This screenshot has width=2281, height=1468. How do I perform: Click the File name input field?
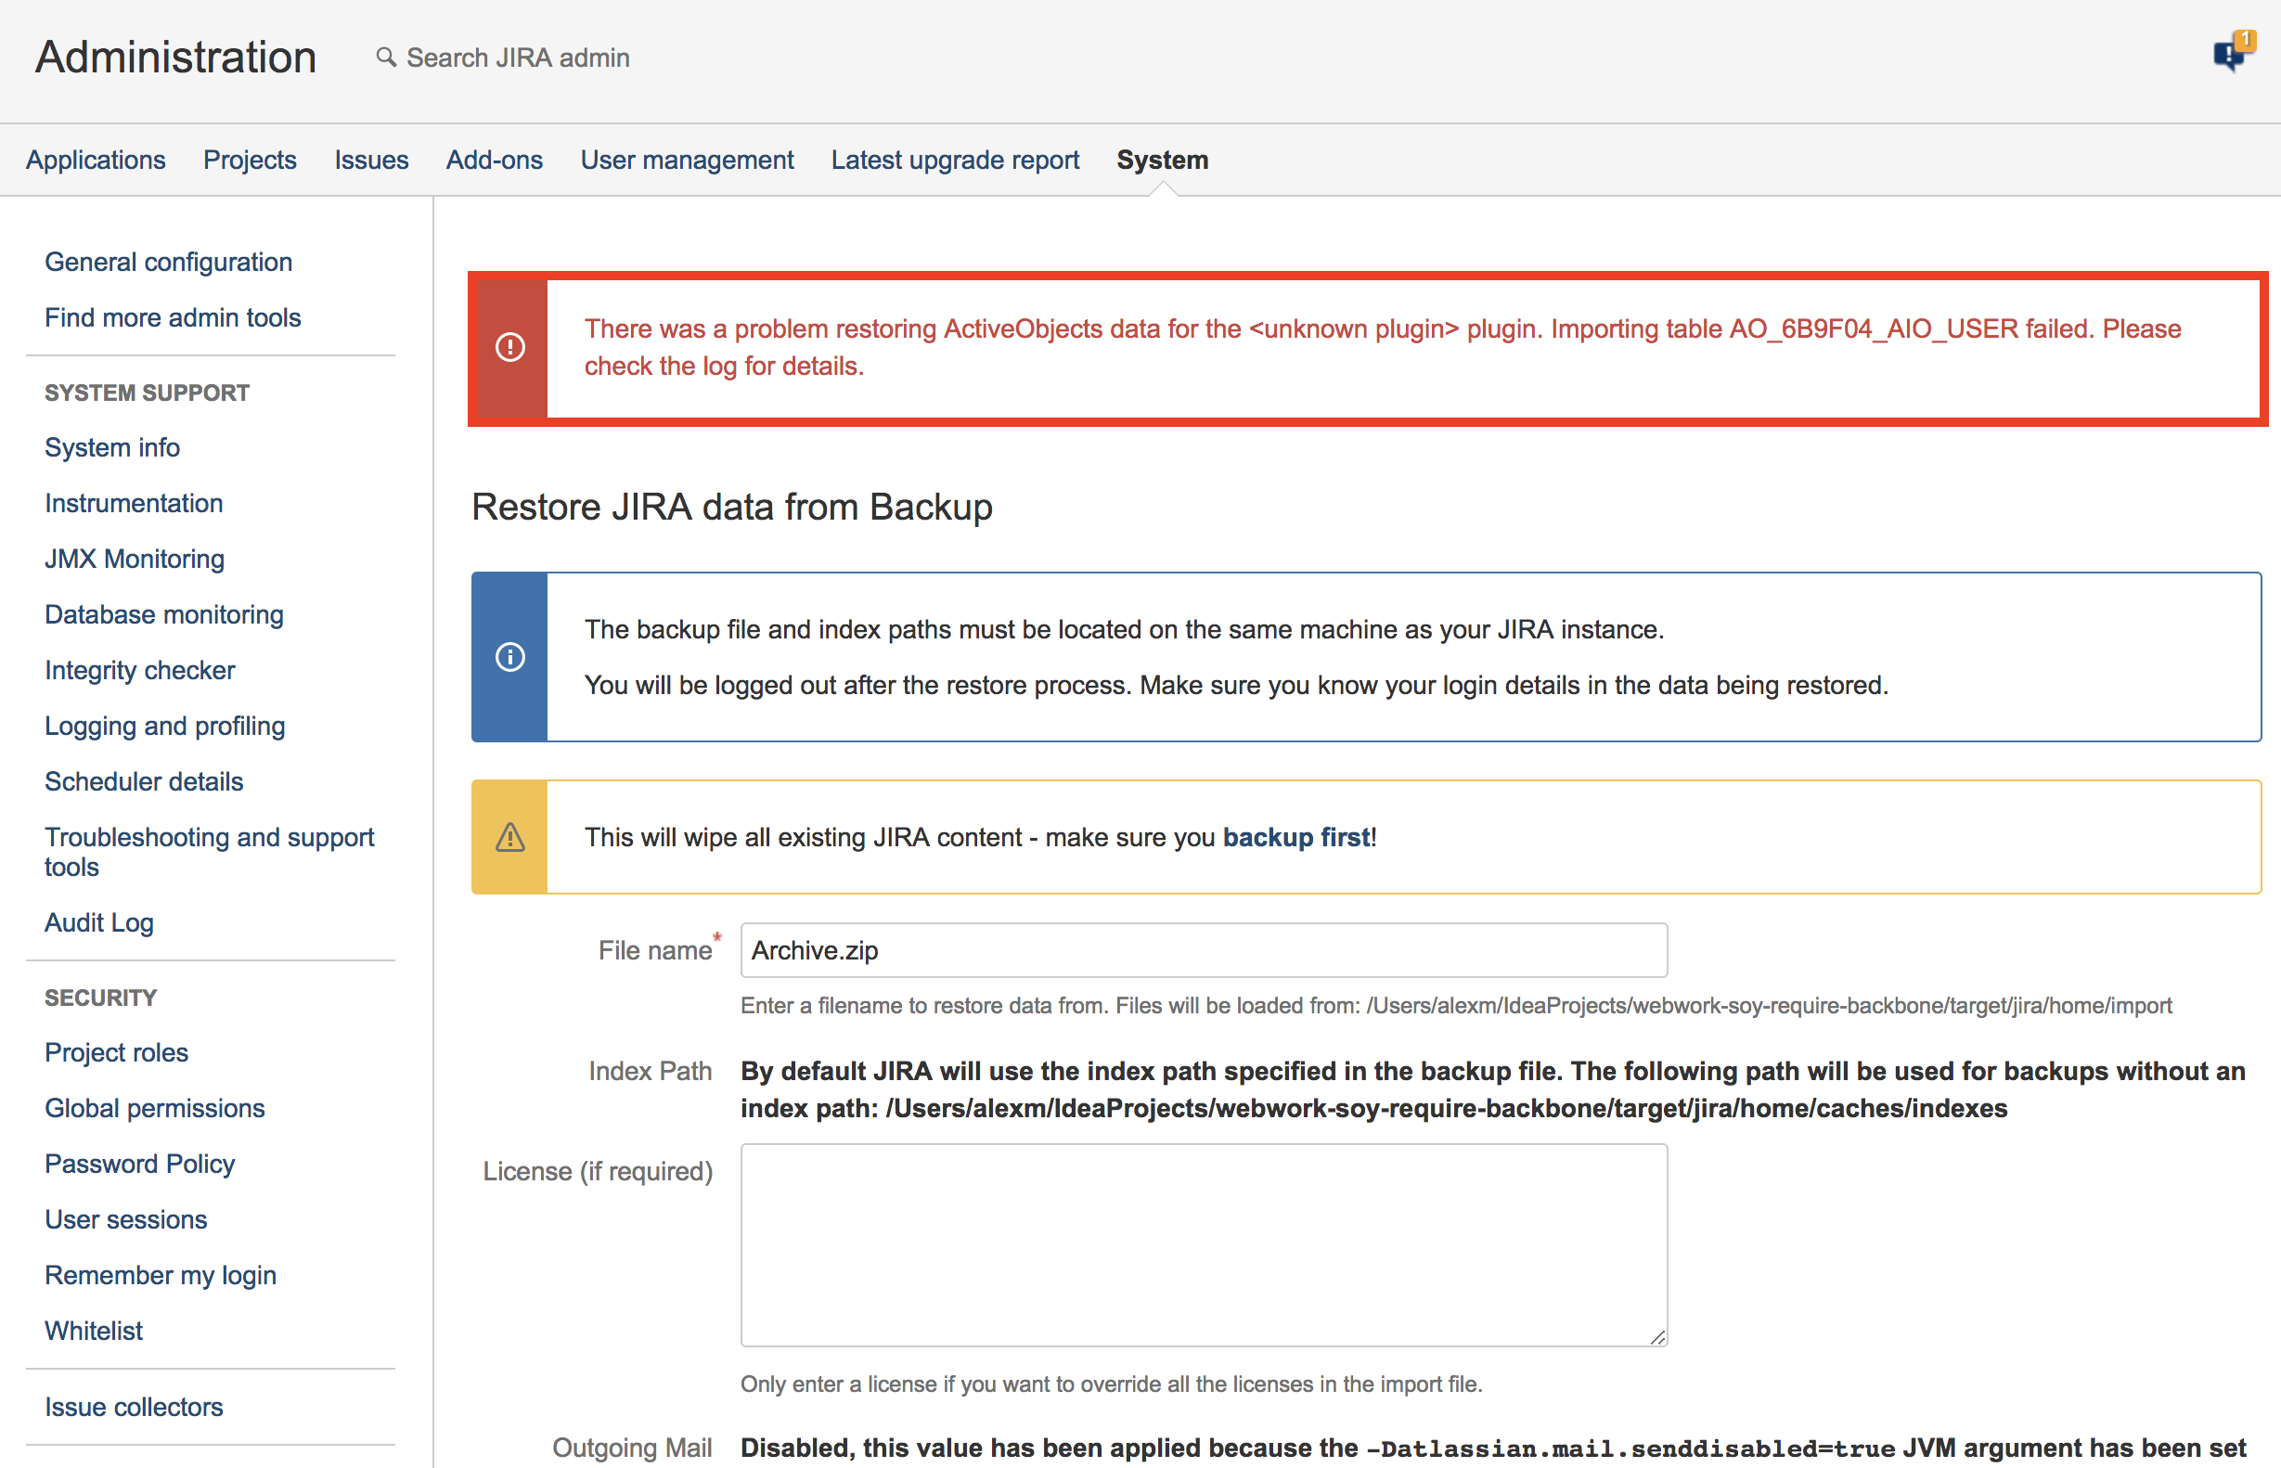[x=1203, y=949]
